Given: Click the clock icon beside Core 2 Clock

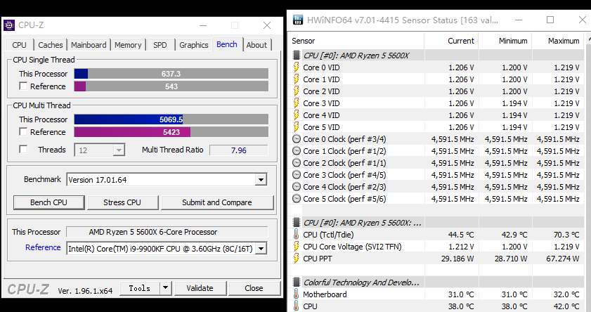Looking at the screenshot, I should point(297,163).
